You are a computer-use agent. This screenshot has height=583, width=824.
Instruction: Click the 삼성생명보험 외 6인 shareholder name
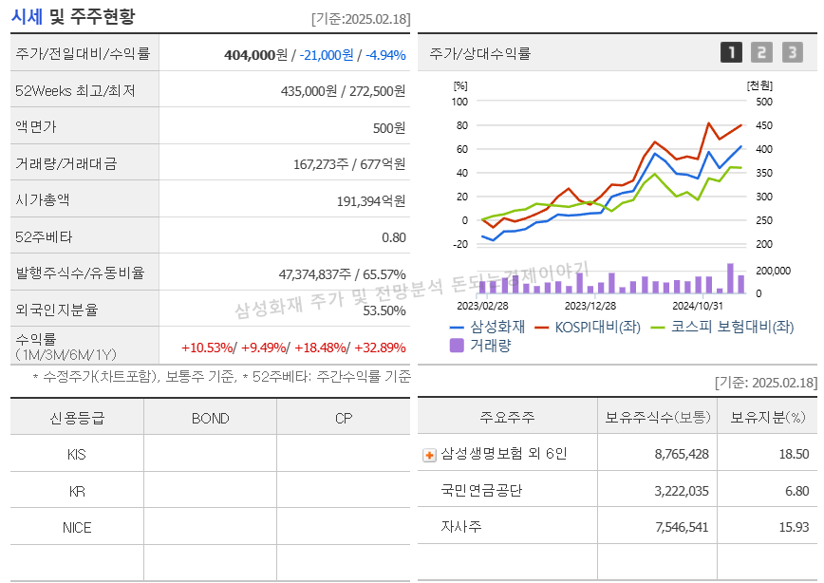(x=503, y=453)
